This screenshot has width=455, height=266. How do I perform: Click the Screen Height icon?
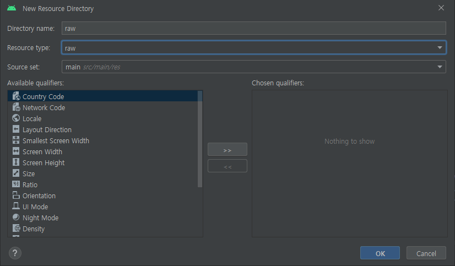[x=16, y=162]
